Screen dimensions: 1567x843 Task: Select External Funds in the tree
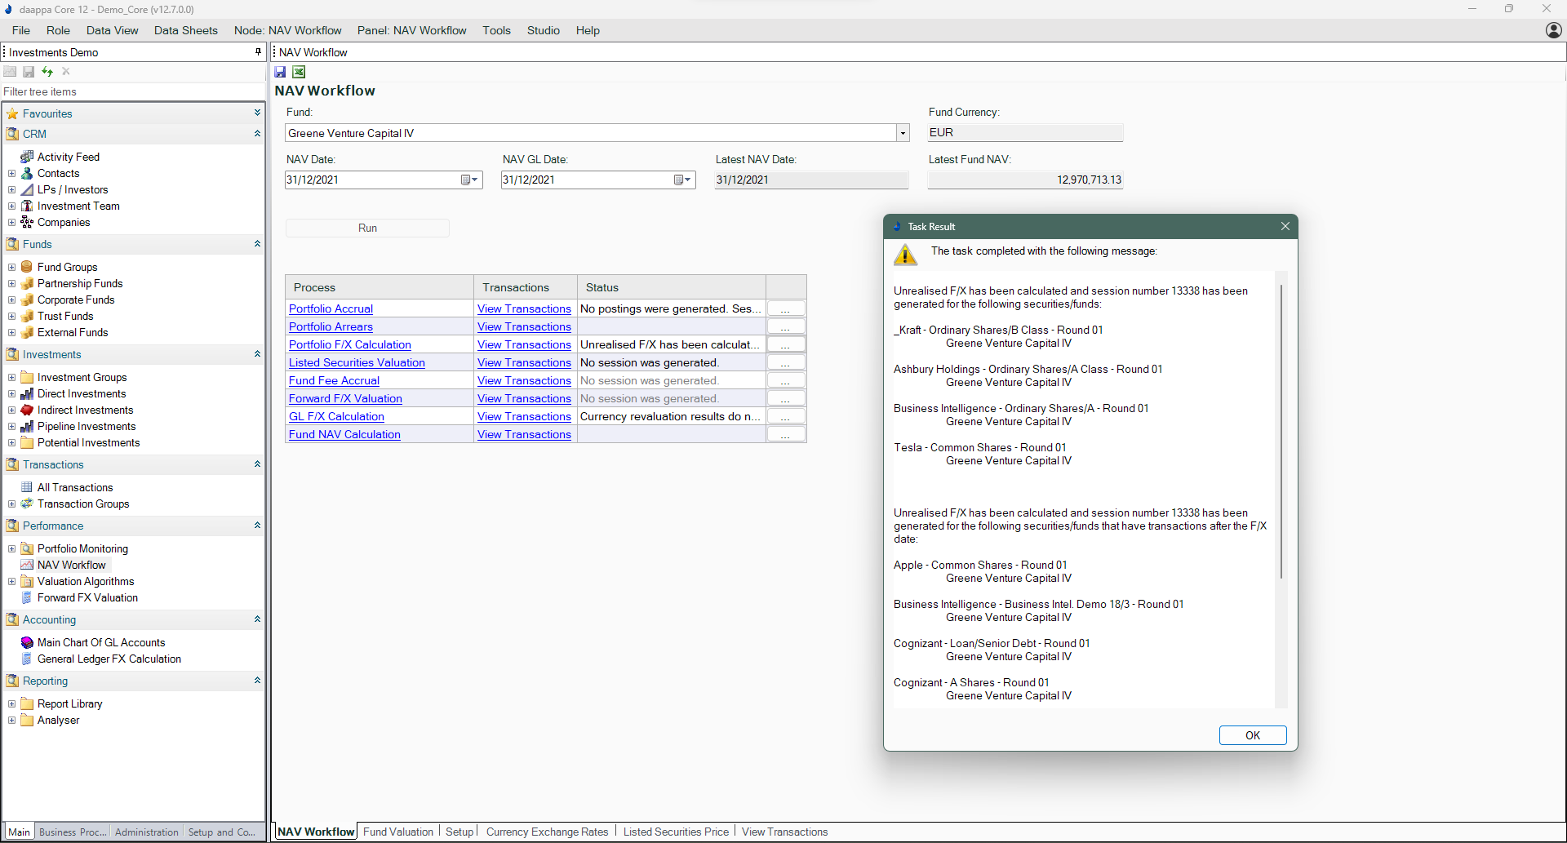[x=73, y=332]
